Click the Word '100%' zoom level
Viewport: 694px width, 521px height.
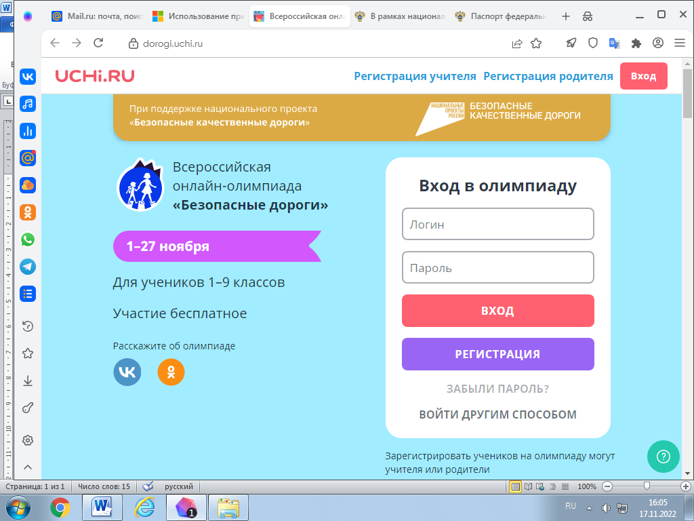tap(587, 486)
